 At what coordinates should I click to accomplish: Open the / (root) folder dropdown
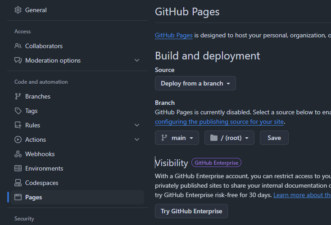[x=229, y=138]
